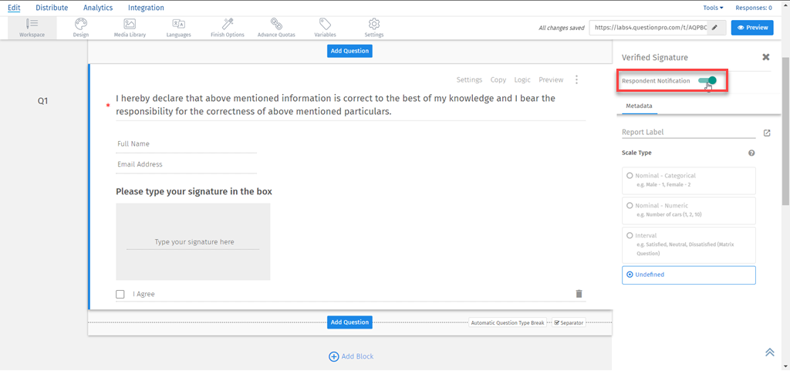Click the pencil icon beside survey URL

coord(714,28)
